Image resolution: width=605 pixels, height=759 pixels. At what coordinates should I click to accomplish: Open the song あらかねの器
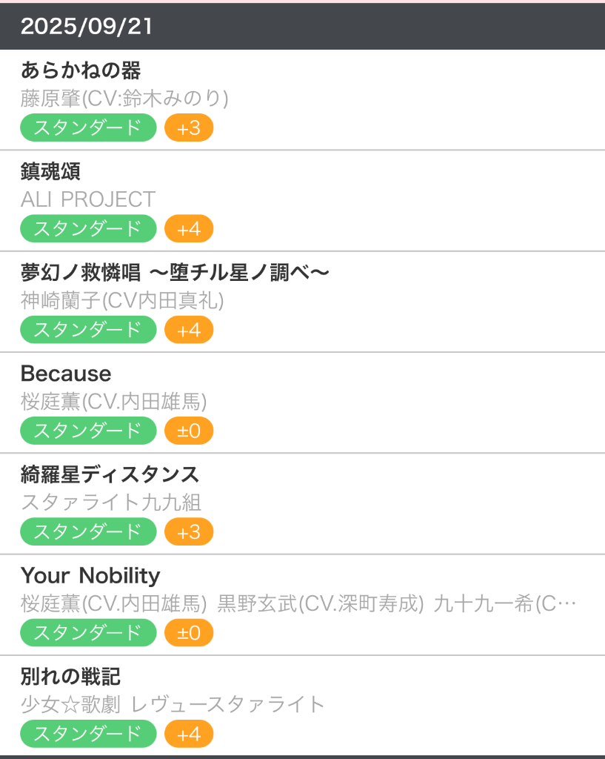pyautogui.click(x=81, y=70)
